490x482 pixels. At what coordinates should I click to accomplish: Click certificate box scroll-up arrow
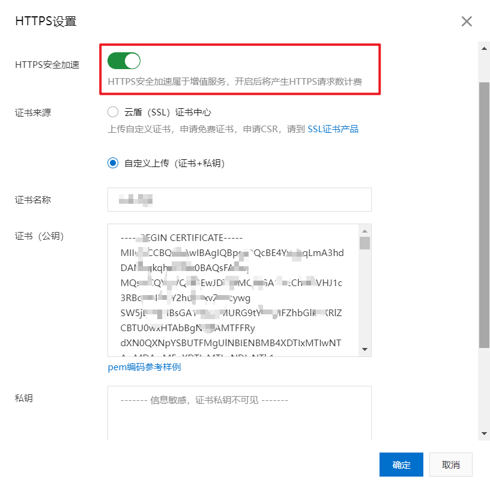coord(364,231)
